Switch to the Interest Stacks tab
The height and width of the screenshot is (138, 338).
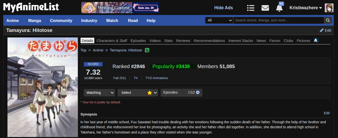(241, 40)
